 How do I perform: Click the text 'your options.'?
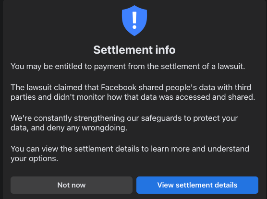[34, 159]
